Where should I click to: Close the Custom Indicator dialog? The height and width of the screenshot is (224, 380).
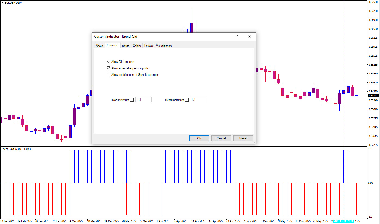249,37
